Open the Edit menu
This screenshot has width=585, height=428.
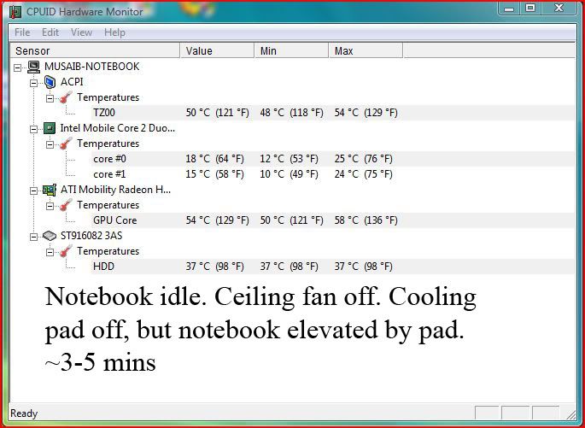tap(50, 32)
